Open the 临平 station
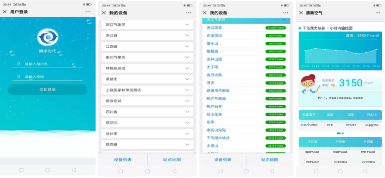This screenshot has width=385, height=178. pos(246,122)
